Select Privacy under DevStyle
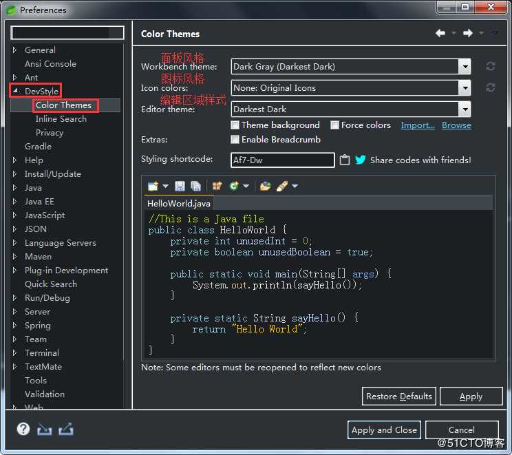The width and height of the screenshot is (512, 455). click(50, 133)
